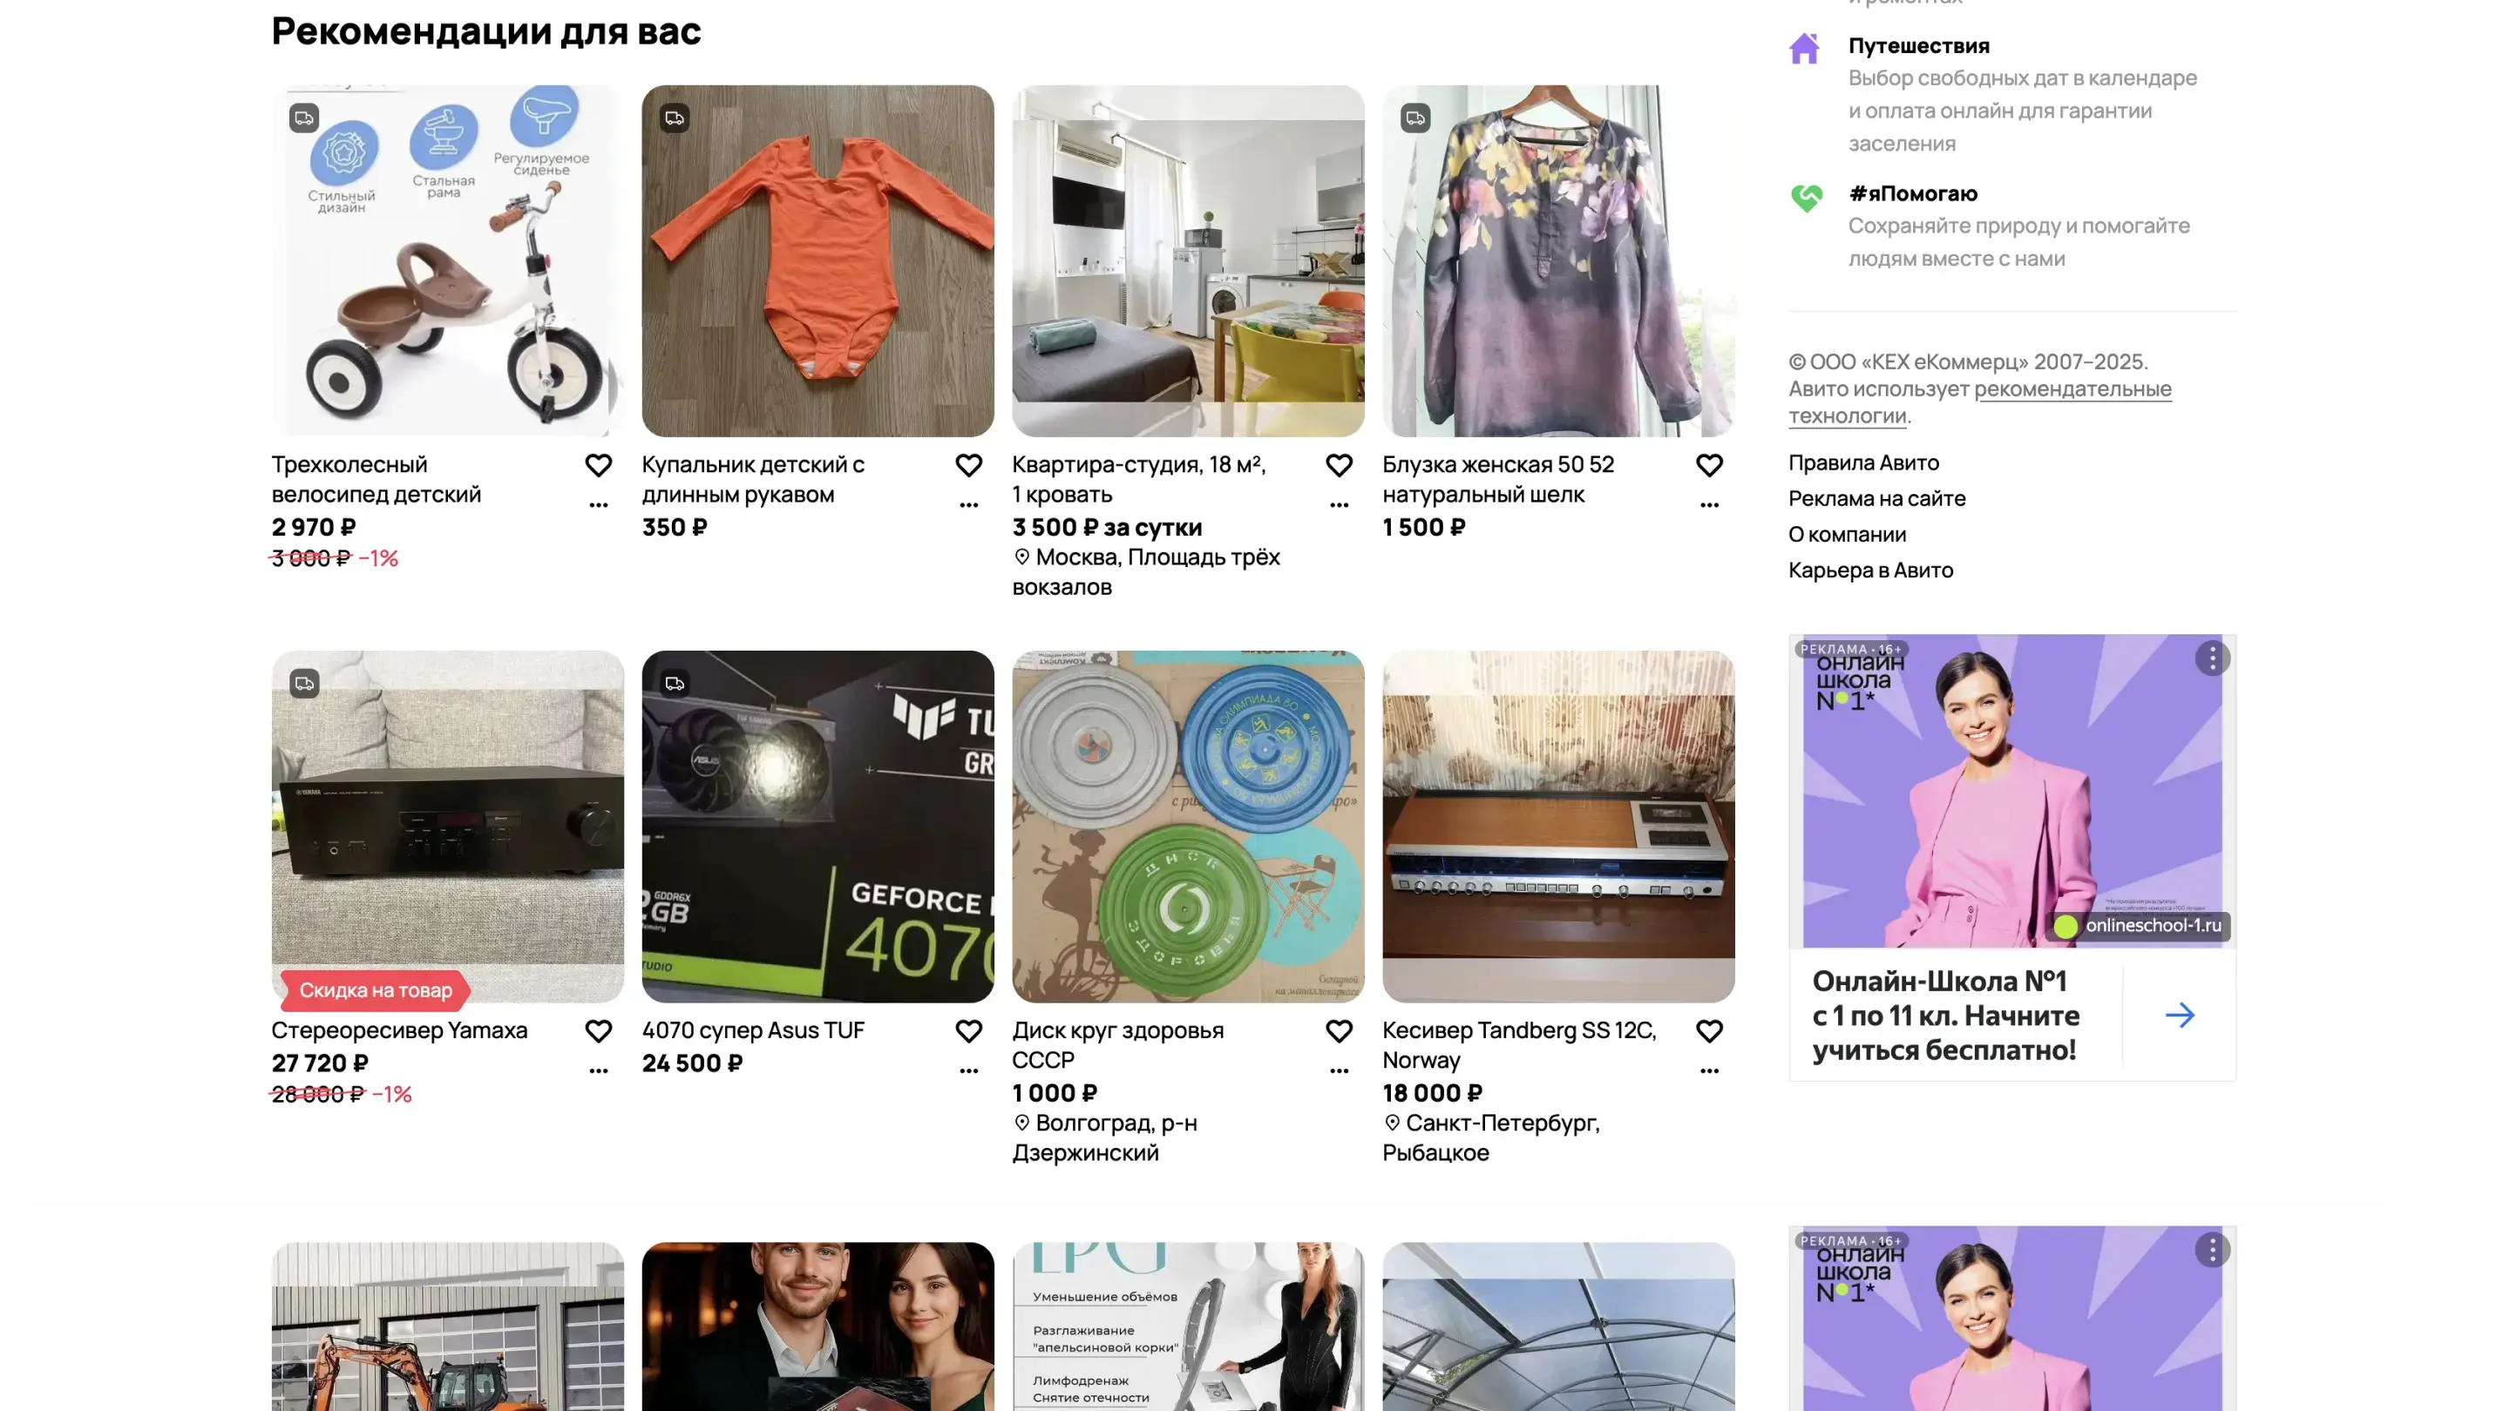Click the blue arrow in Онлайн-Школа ad

[2180, 1016]
